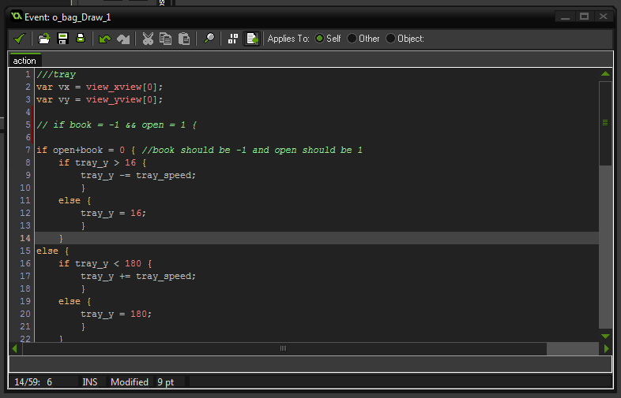Screen dimensions: 621x398
Task: Copy the selected code with the copy icon
Action: click(x=166, y=39)
